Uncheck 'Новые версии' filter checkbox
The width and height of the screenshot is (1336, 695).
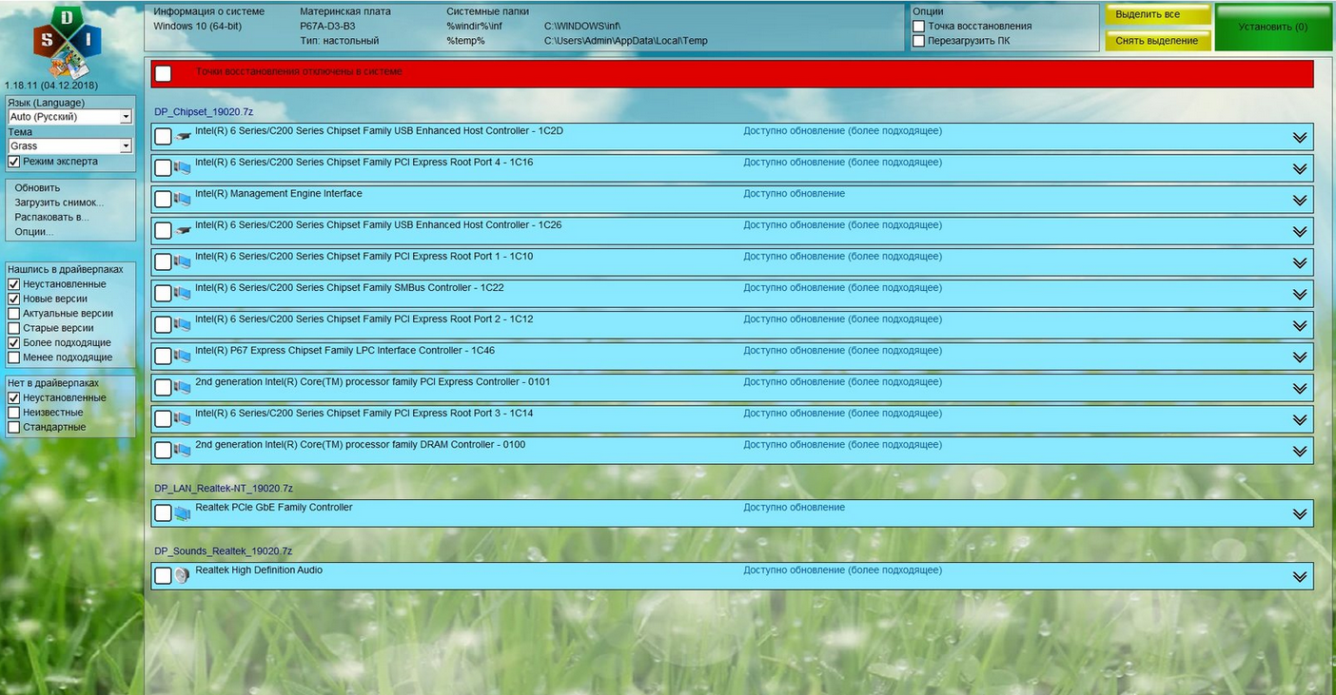(x=13, y=299)
